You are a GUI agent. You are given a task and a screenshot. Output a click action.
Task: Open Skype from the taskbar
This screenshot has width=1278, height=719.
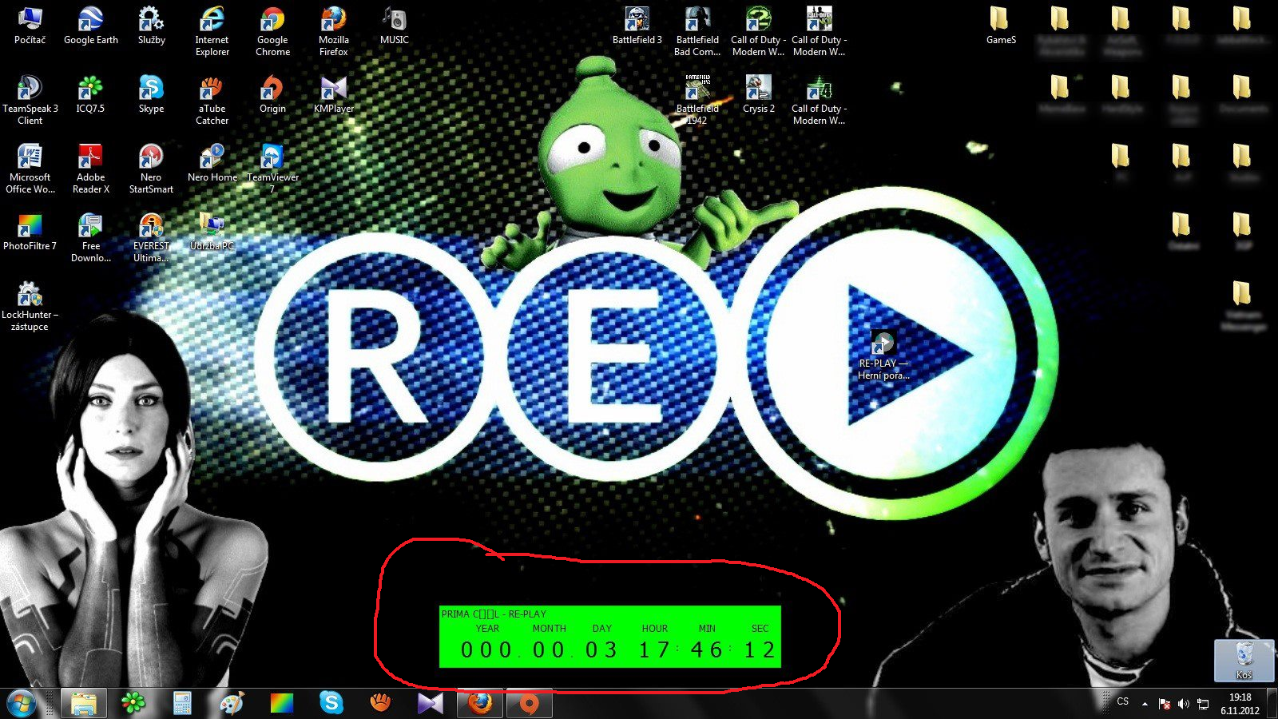click(331, 704)
